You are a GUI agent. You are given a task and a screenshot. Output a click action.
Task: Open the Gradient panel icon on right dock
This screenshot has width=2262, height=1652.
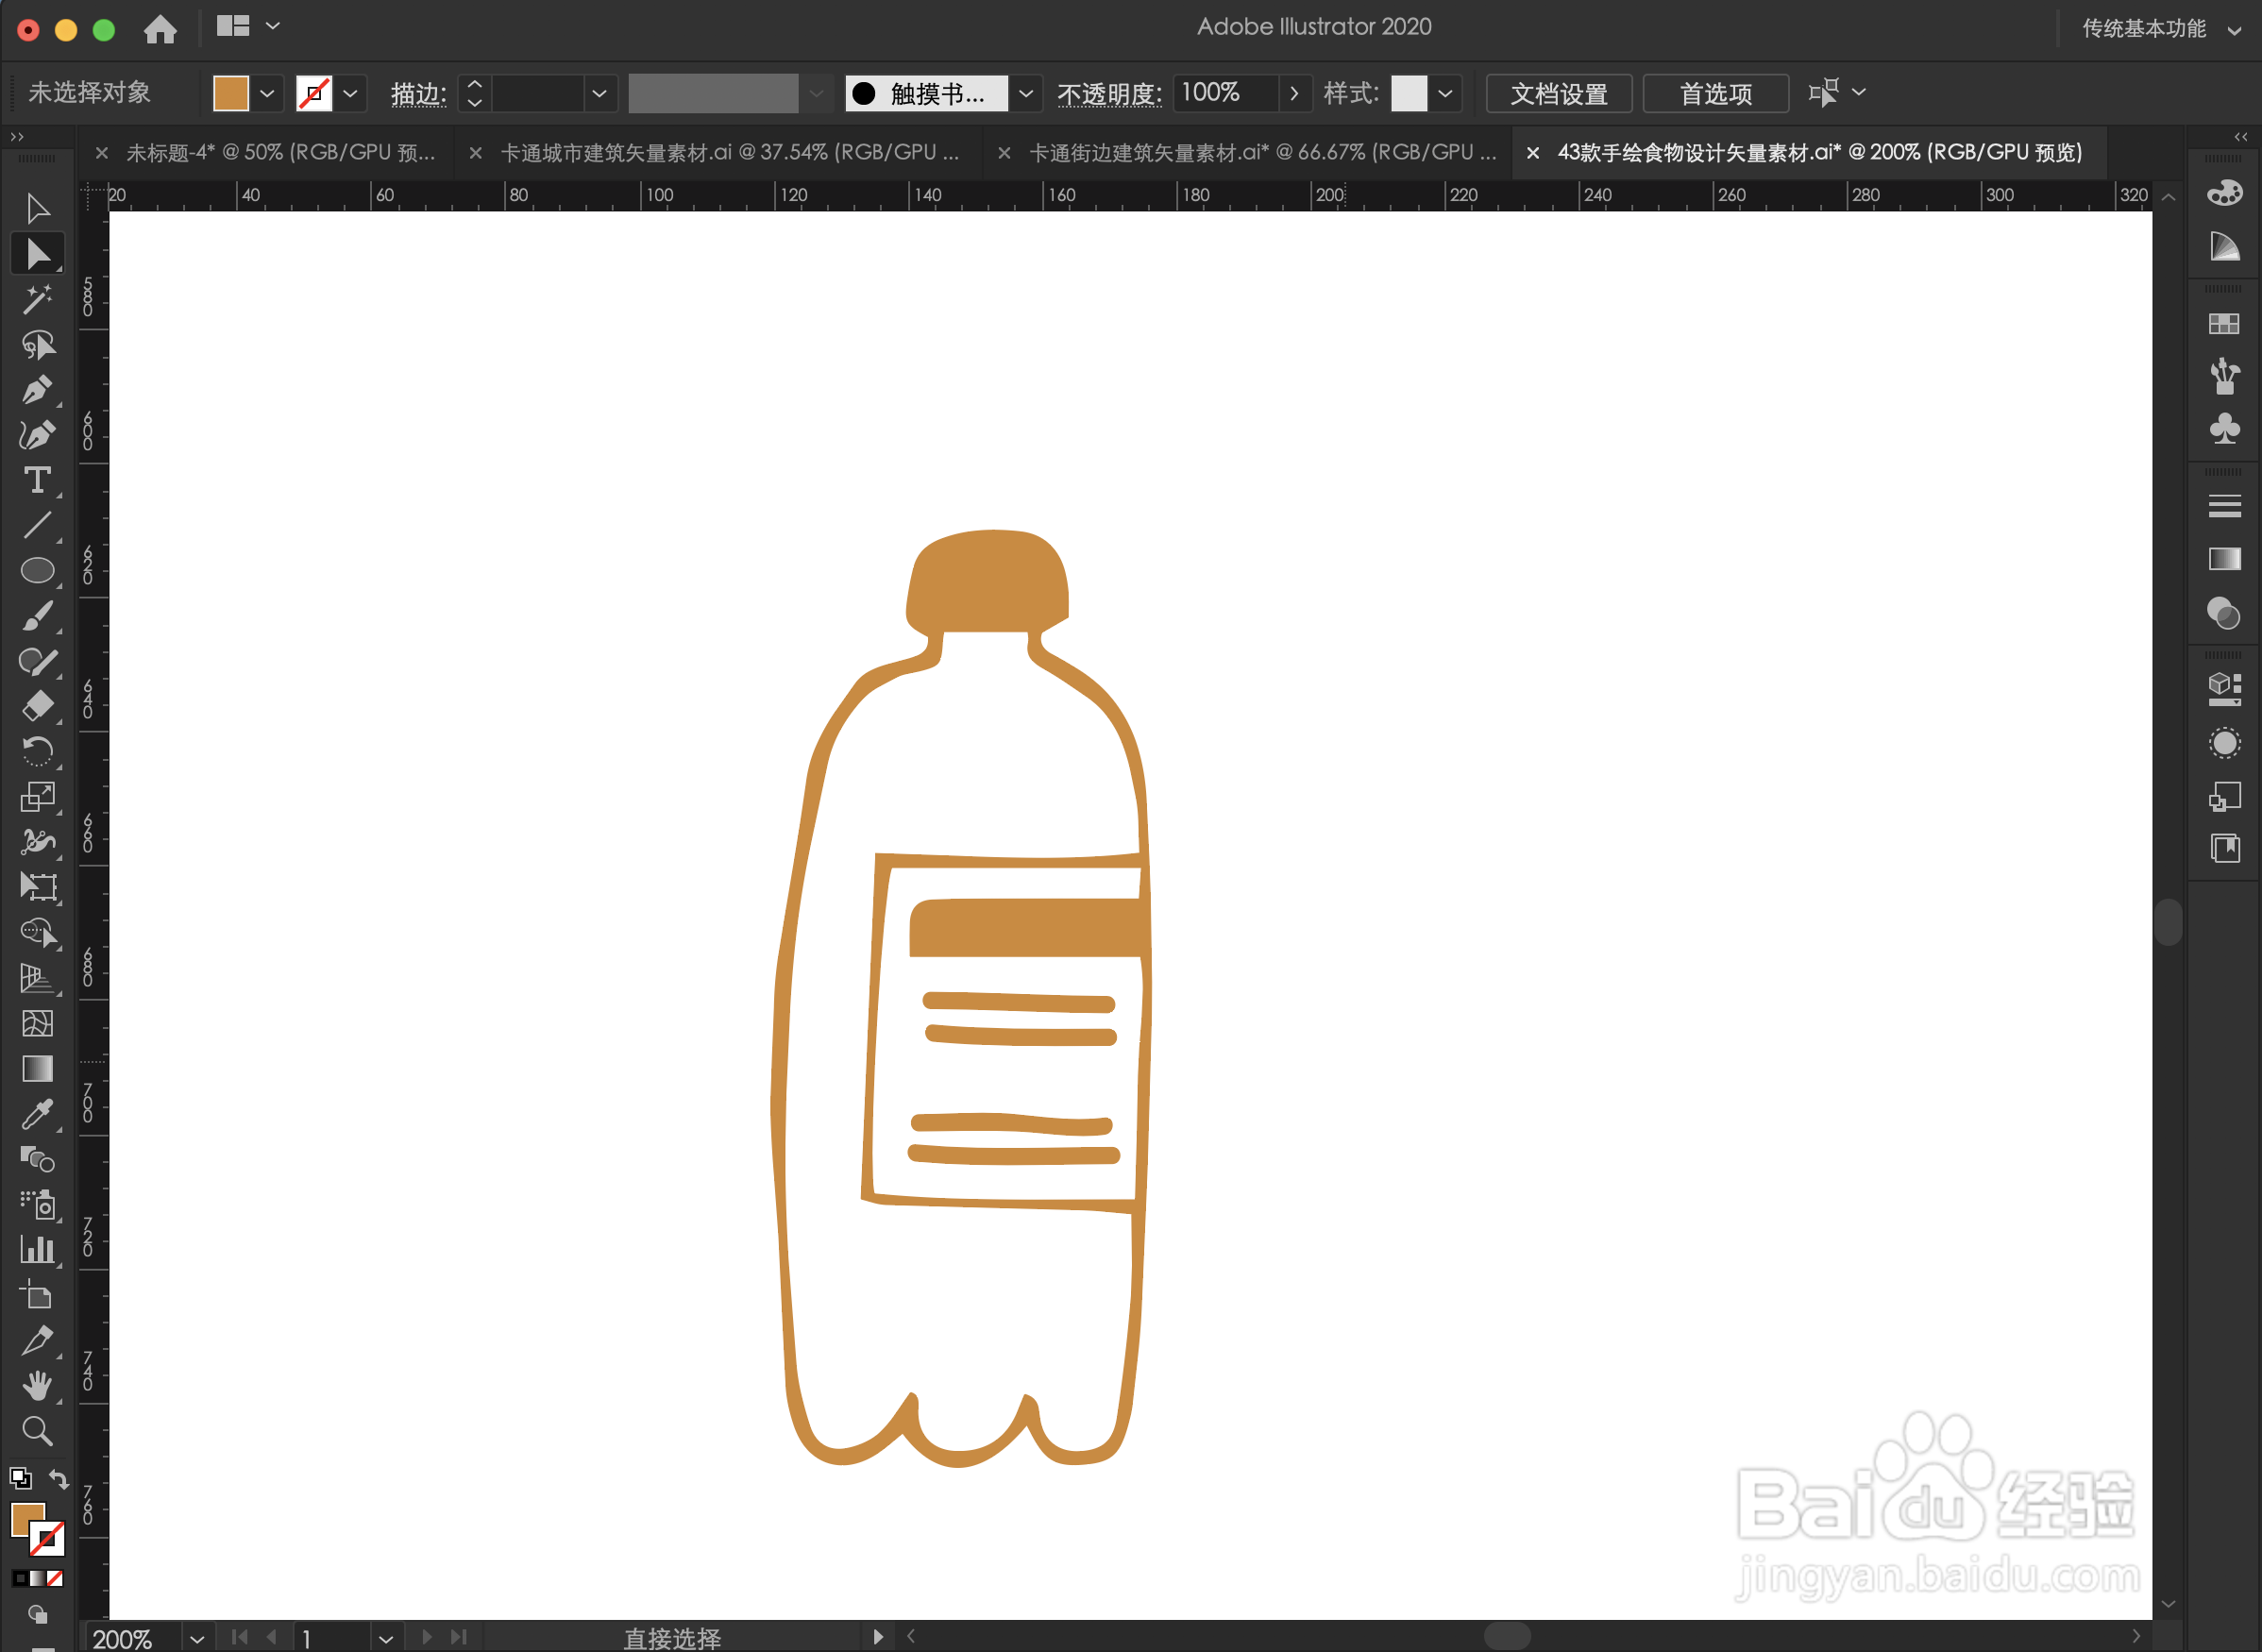pos(2224,559)
